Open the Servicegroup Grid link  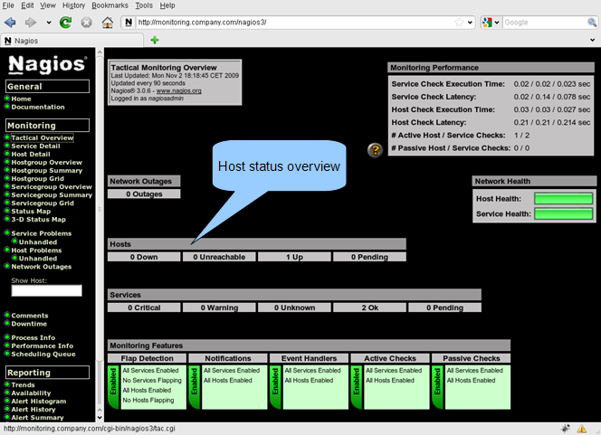pyautogui.click(x=43, y=203)
